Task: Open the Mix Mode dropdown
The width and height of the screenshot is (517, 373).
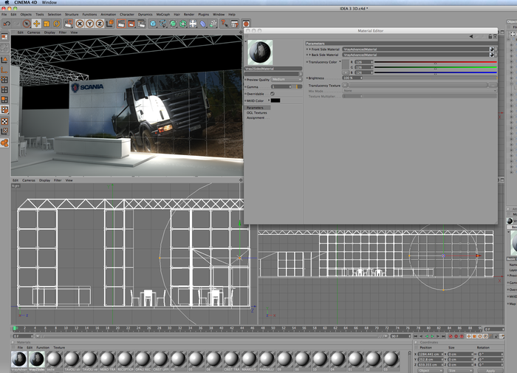Action: [420, 91]
